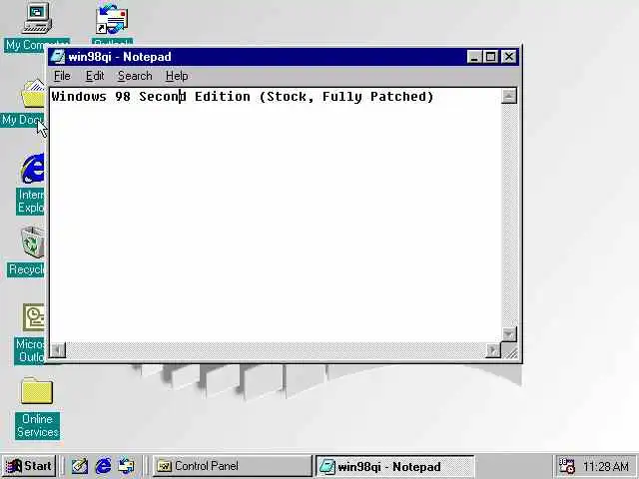Click the vertical scrollbar up arrow

tap(508, 96)
